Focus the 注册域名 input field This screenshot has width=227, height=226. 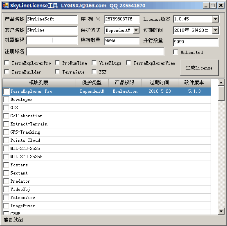pos(95,51)
